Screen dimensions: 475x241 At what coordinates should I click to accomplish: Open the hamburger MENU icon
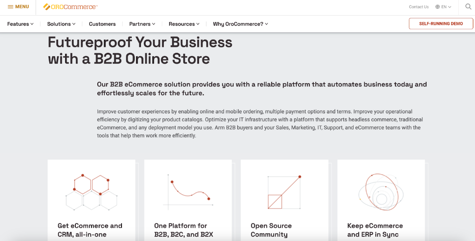tap(10, 7)
